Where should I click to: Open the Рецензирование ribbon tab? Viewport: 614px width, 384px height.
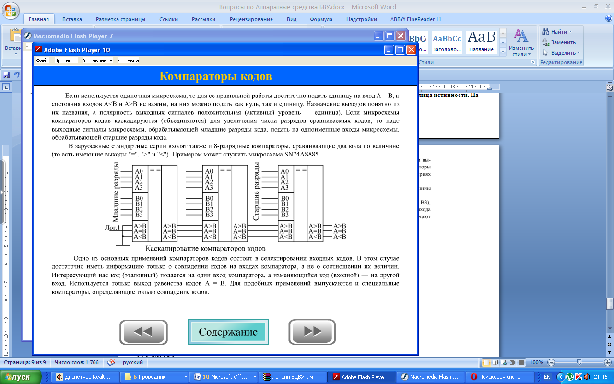[251, 19]
